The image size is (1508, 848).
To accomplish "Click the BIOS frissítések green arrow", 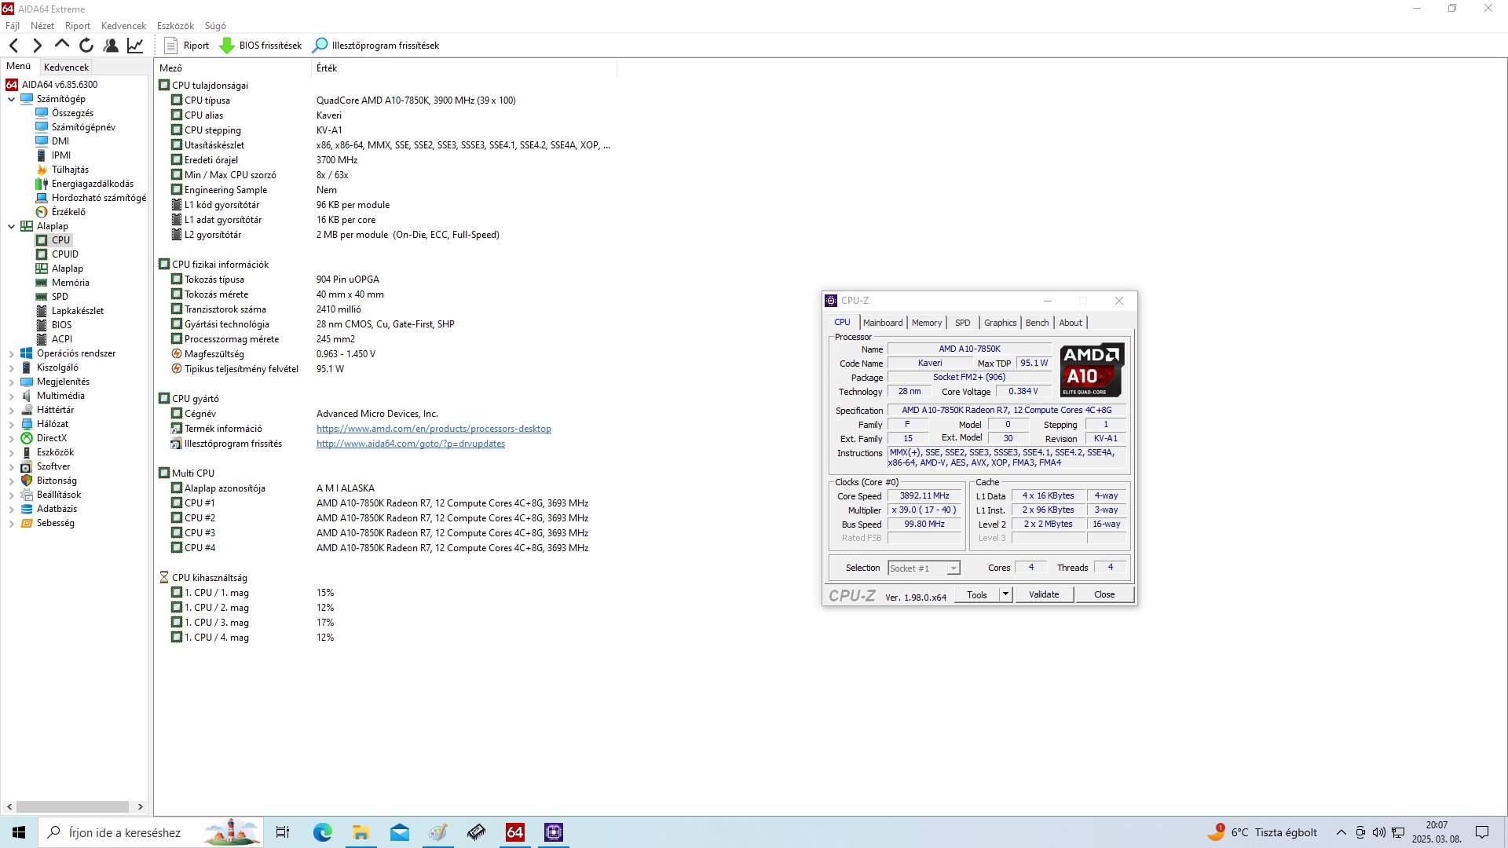I will tap(226, 46).
